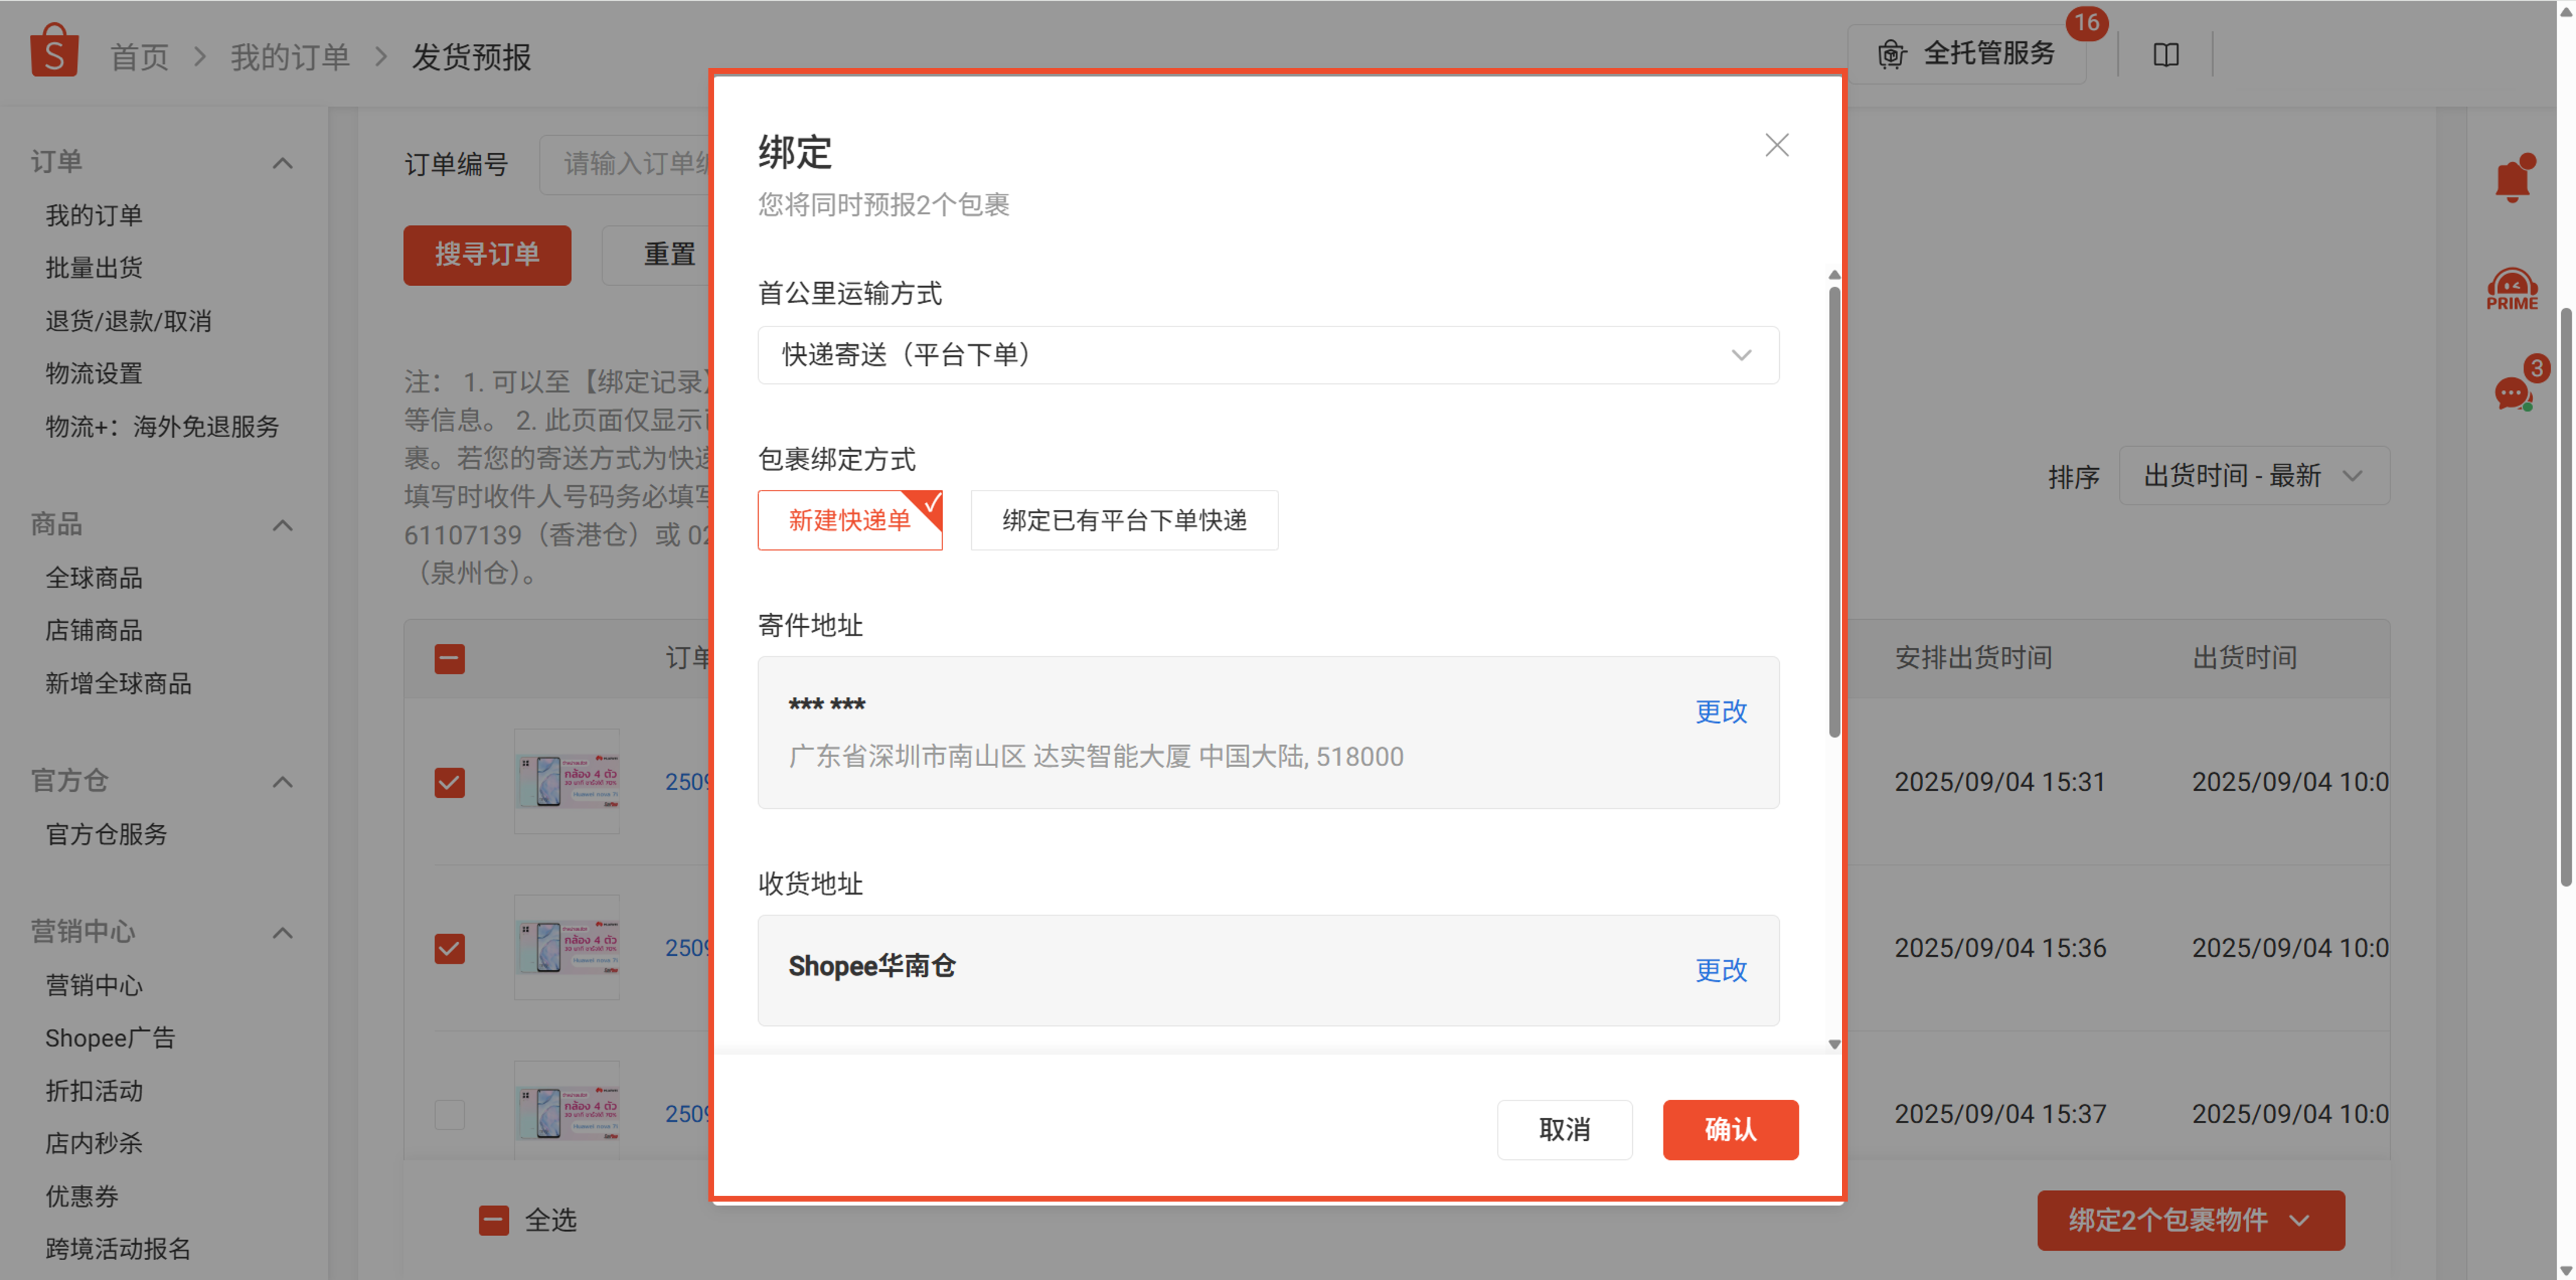Image resolution: width=2576 pixels, height=1280 pixels.
Task: Click 首页 breadcrumb link
Action: click(139, 57)
